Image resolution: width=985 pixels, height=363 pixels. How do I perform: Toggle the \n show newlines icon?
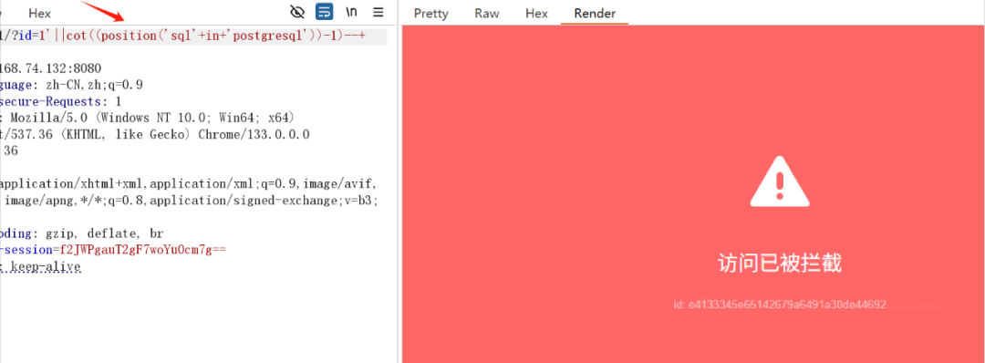[x=352, y=12]
